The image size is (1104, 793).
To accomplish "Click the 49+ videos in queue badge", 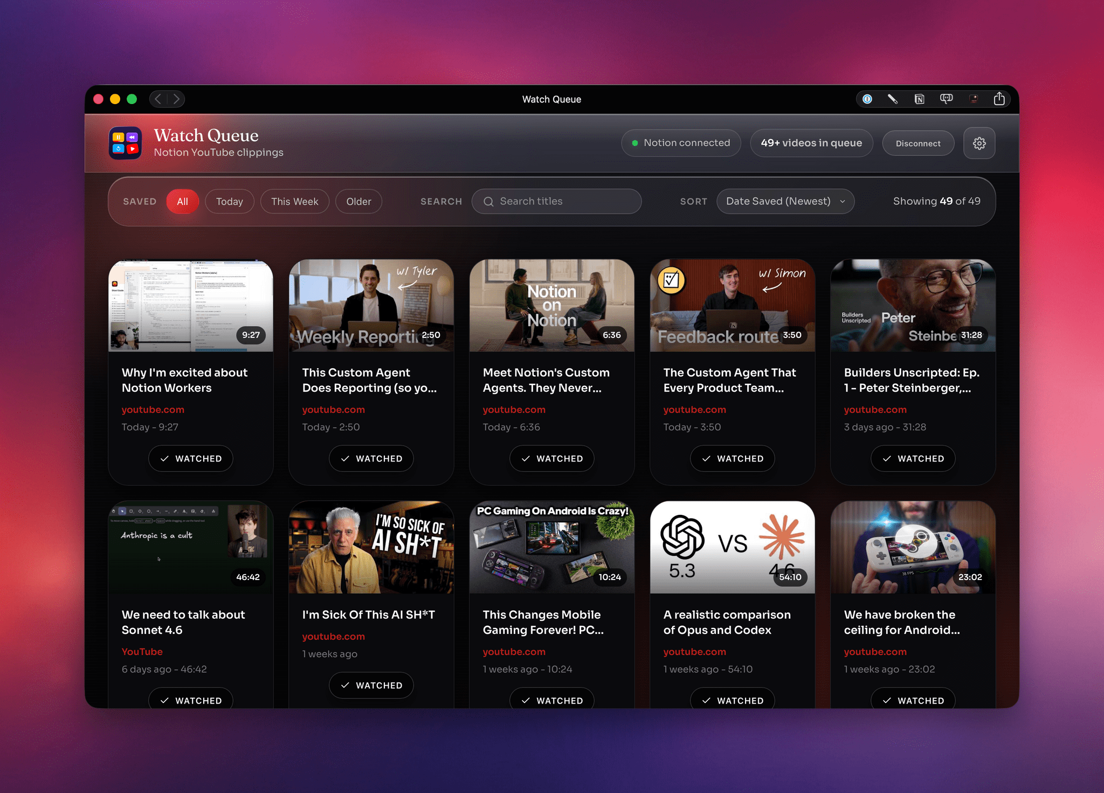I will (x=811, y=143).
